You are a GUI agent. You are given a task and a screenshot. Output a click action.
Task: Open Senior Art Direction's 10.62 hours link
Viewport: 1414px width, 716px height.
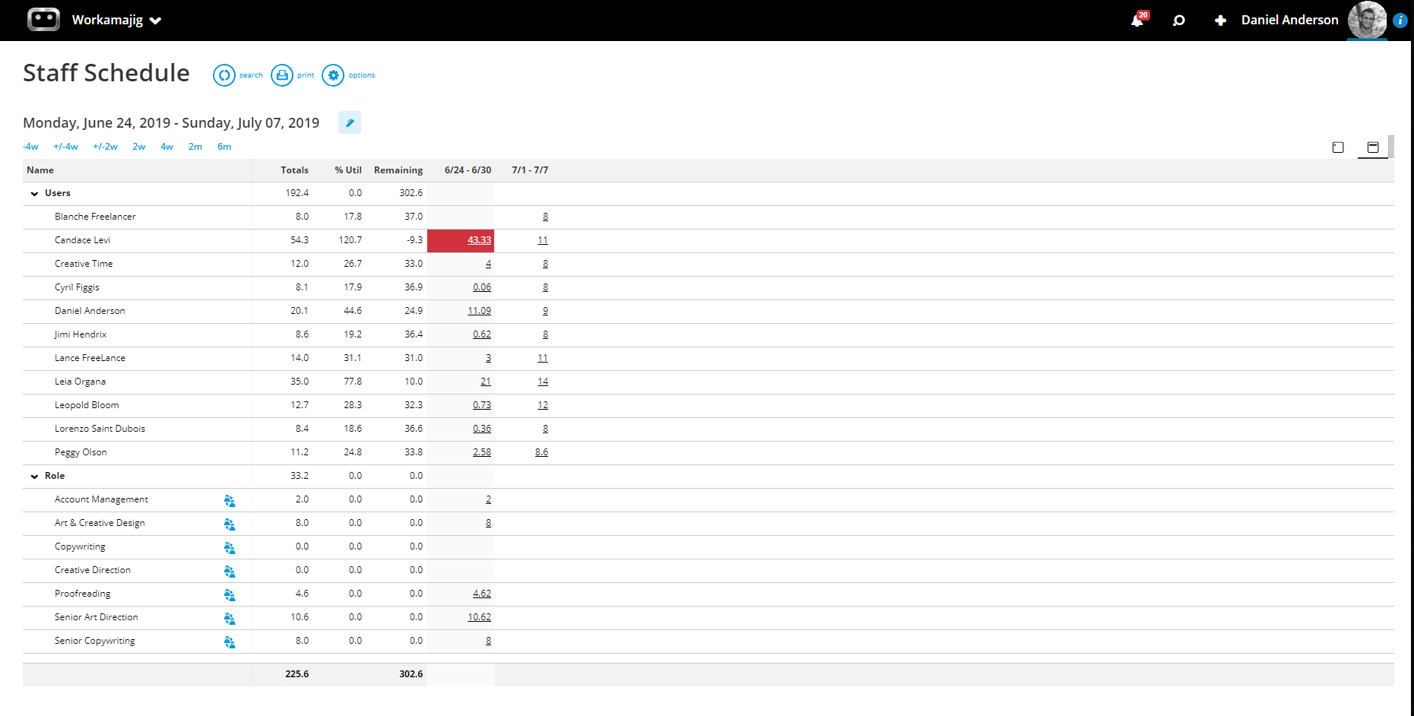(x=479, y=617)
